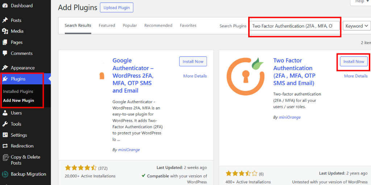Click 'Last Updated: 2 years ago' text
This screenshot has height=185, width=371.
tap(343, 173)
